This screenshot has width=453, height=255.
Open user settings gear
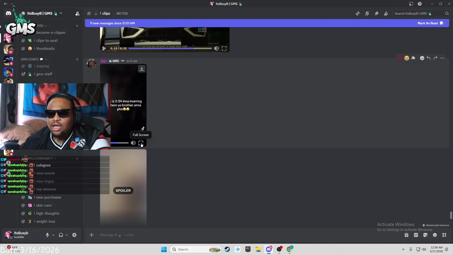pos(74,235)
